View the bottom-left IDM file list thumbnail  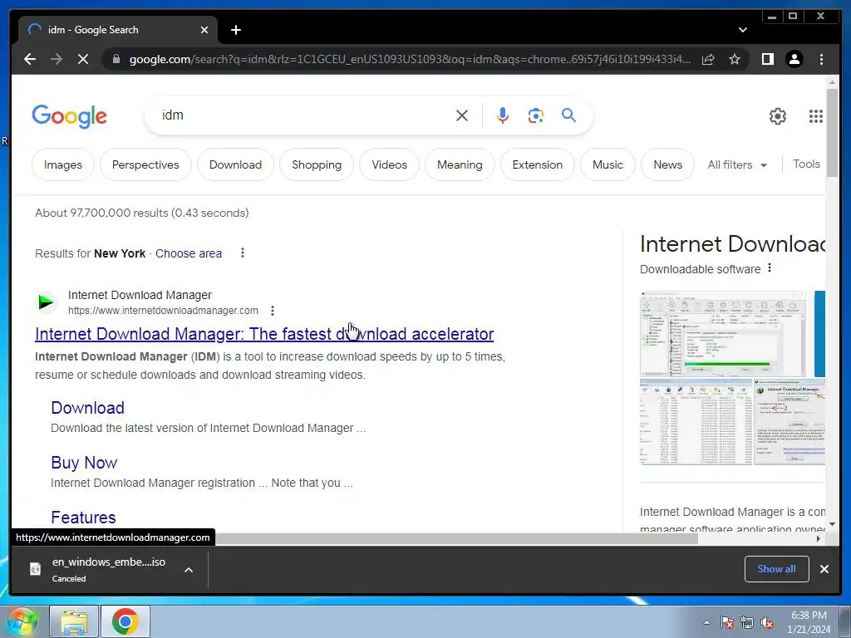click(696, 422)
